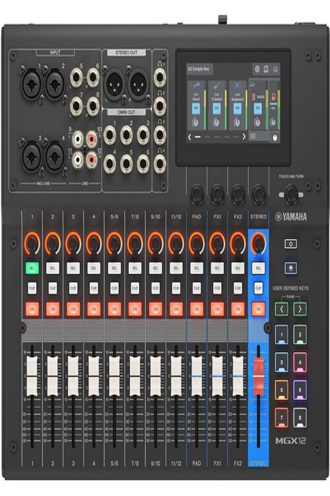Tap the touchscreen's right page arrow

tap(244, 137)
